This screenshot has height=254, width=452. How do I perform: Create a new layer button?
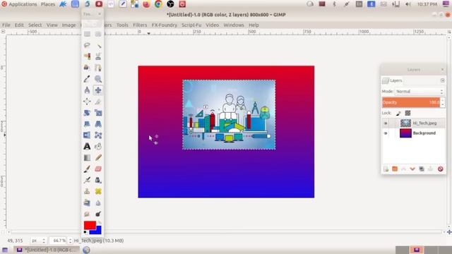tap(386, 169)
